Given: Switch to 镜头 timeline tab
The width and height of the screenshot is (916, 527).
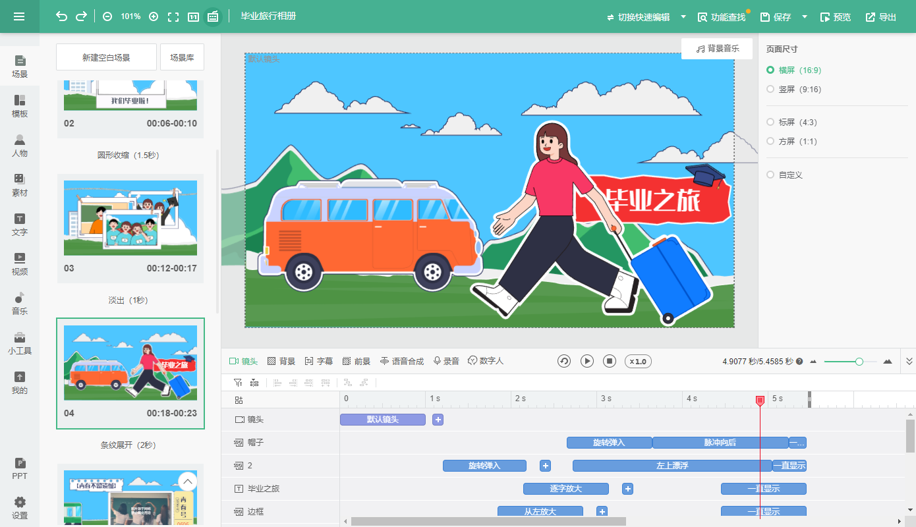Looking at the screenshot, I should tap(243, 361).
